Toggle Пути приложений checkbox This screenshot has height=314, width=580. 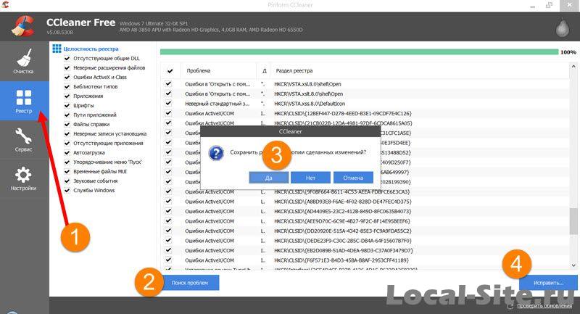click(67, 115)
